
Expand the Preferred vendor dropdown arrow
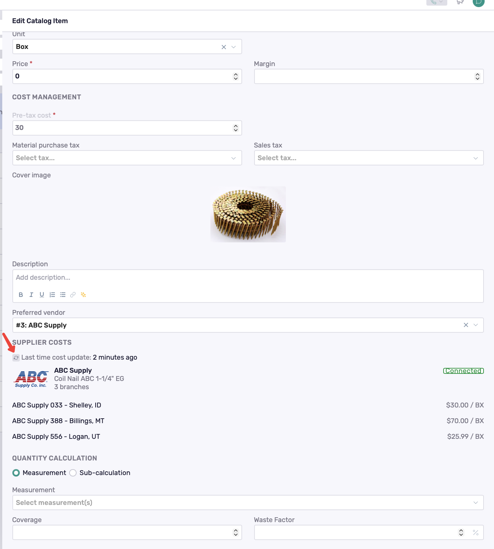coord(476,325)
